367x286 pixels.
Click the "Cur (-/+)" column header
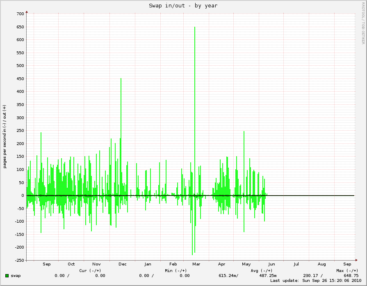click(90, 270)
